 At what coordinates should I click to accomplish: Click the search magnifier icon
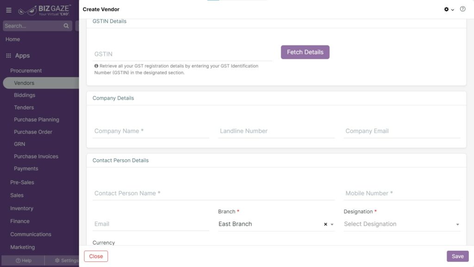click(66, 26)
